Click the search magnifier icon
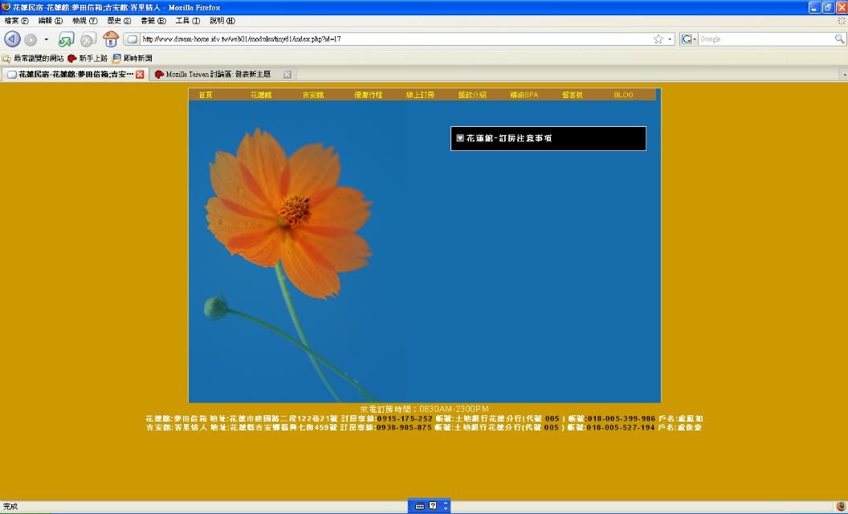The image size is (848, 514). 839,39
